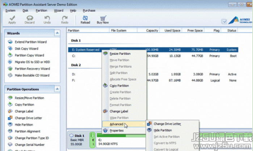Screen dimensions: 253x151
Task: Click the Disk 1 group heading in list
Action: [x=76, y=41]
